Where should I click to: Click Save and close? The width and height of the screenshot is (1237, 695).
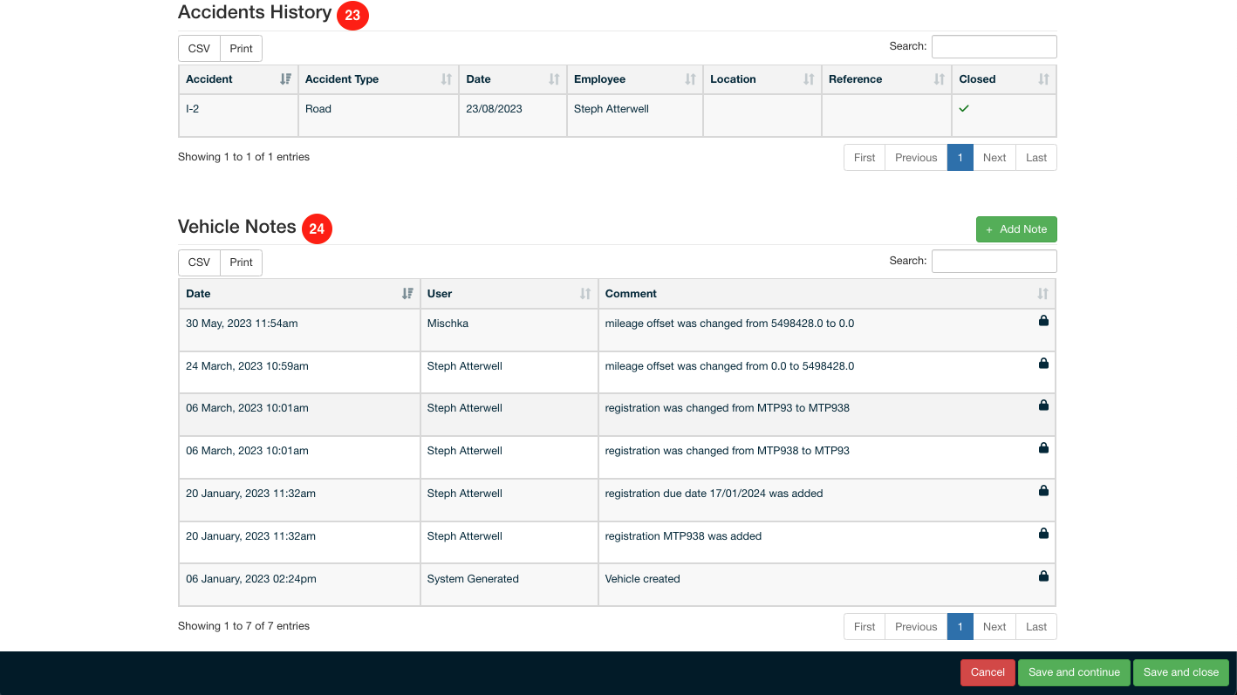click(1181, 672)
